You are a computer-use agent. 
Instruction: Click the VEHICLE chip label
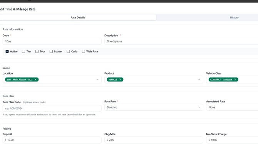point(113,80)
